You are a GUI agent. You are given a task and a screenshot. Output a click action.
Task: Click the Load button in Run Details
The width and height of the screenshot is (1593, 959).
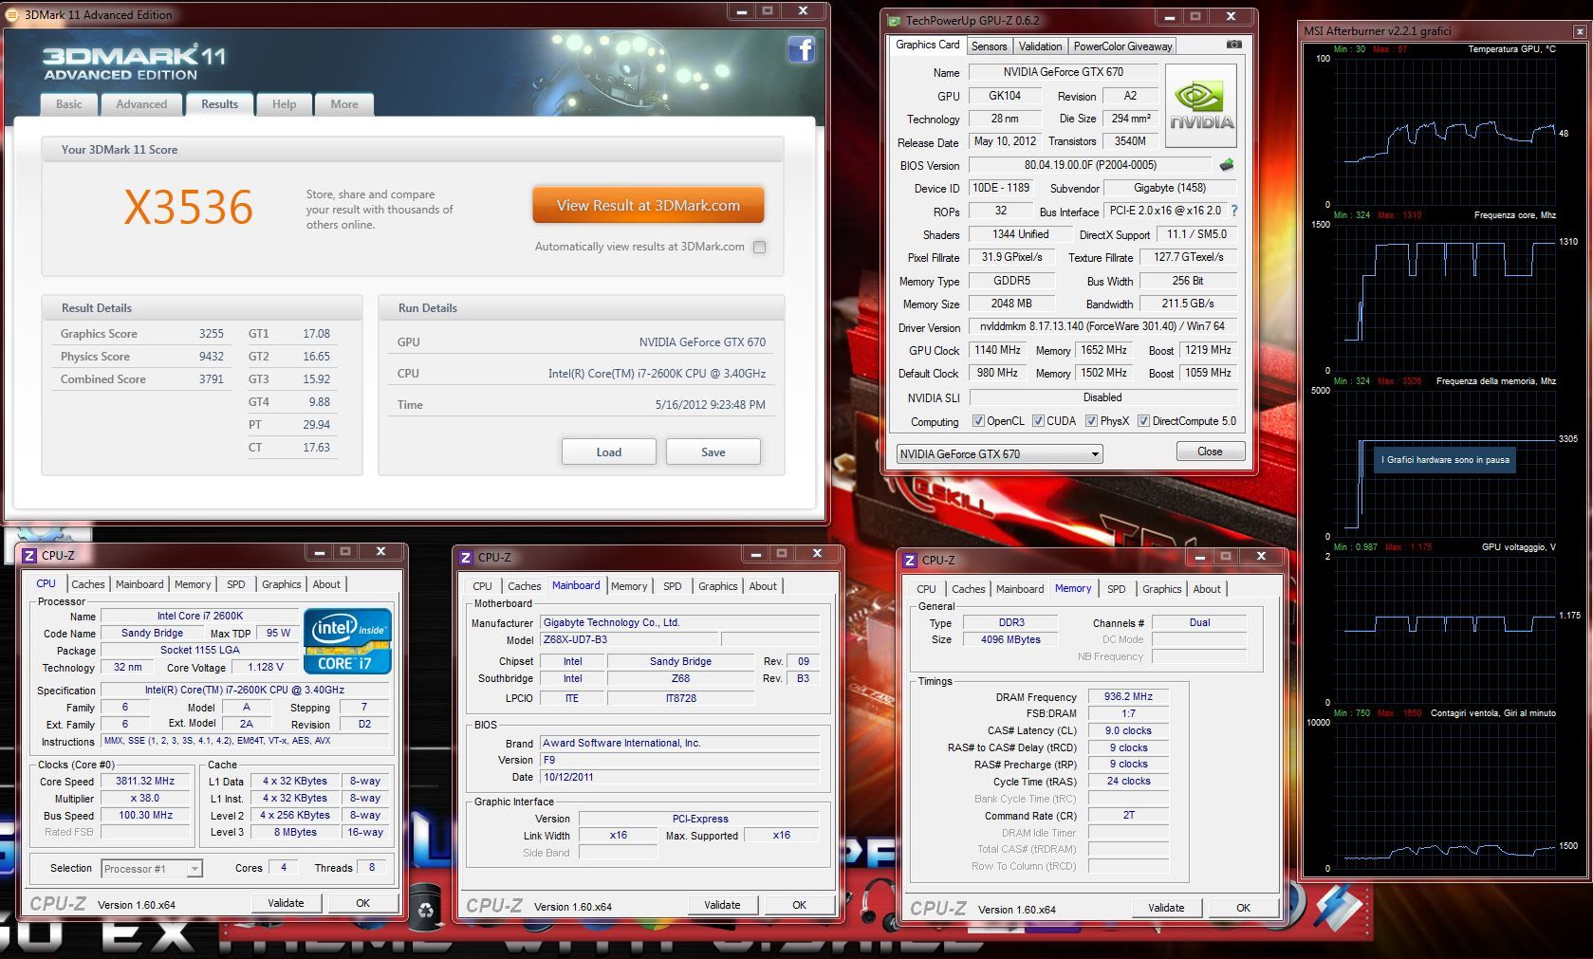tap(608, 452)
